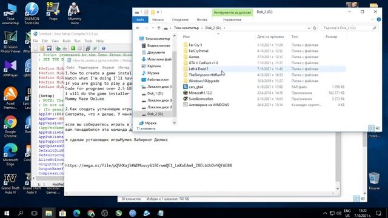Select the 'Този компютър' desktop icon
388x218 pixels.
pos(10,13)
